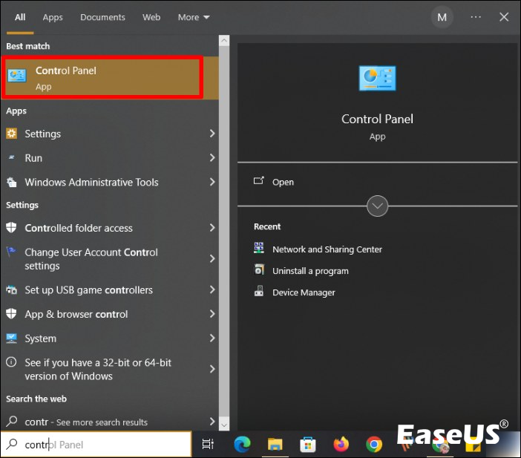Launch Firefox from the taskbar
Viewport: 521px width, 458px height.
(x=341, y=444)
